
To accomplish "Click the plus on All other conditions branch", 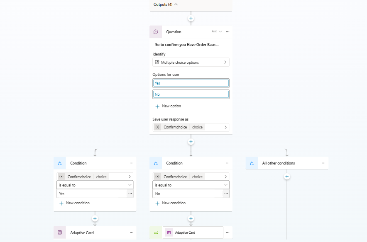I will 286,176.
